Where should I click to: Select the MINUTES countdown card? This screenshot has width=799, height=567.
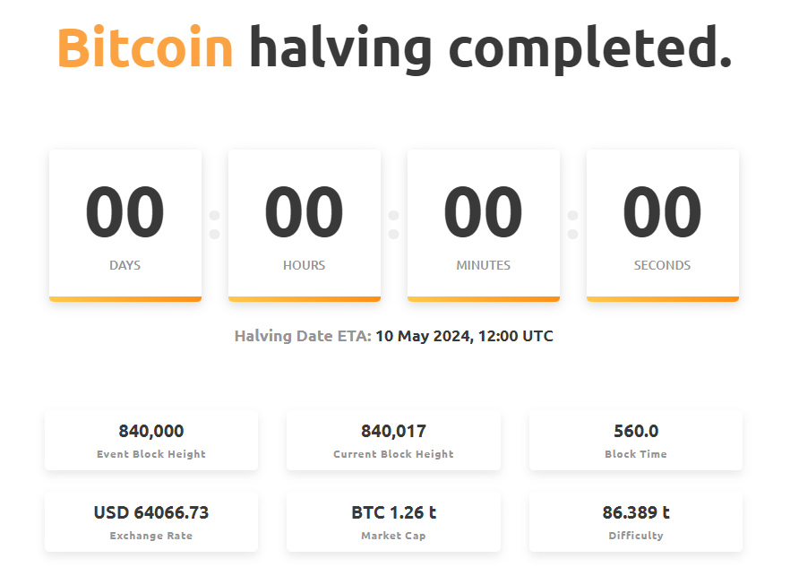tap(484, 225)
